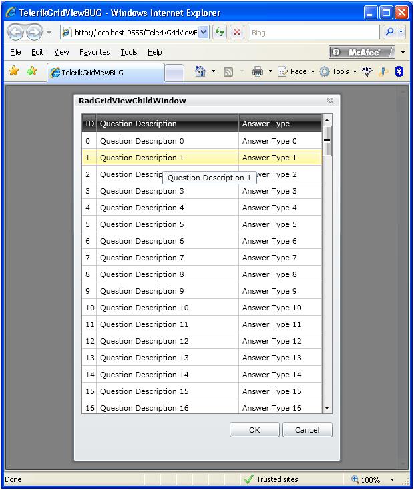Click the ID column header
The height and width of the screenshot is (490, 414).
coord(89,124)
